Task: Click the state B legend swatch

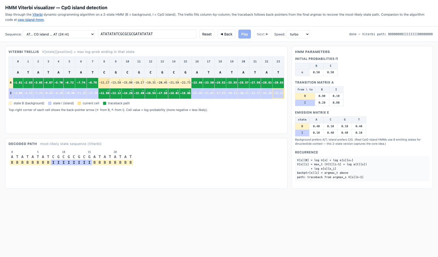Action: click(x=10, y=103)
